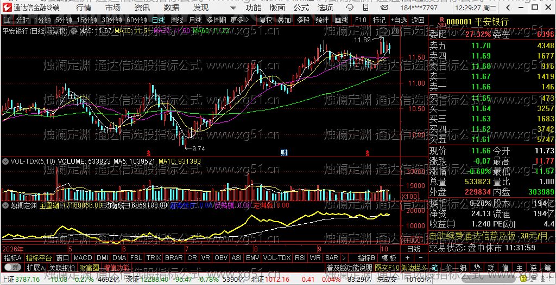Screen dimensions: 556x285
Task: Open 市场 menu
Action: [x=113, y=8]
